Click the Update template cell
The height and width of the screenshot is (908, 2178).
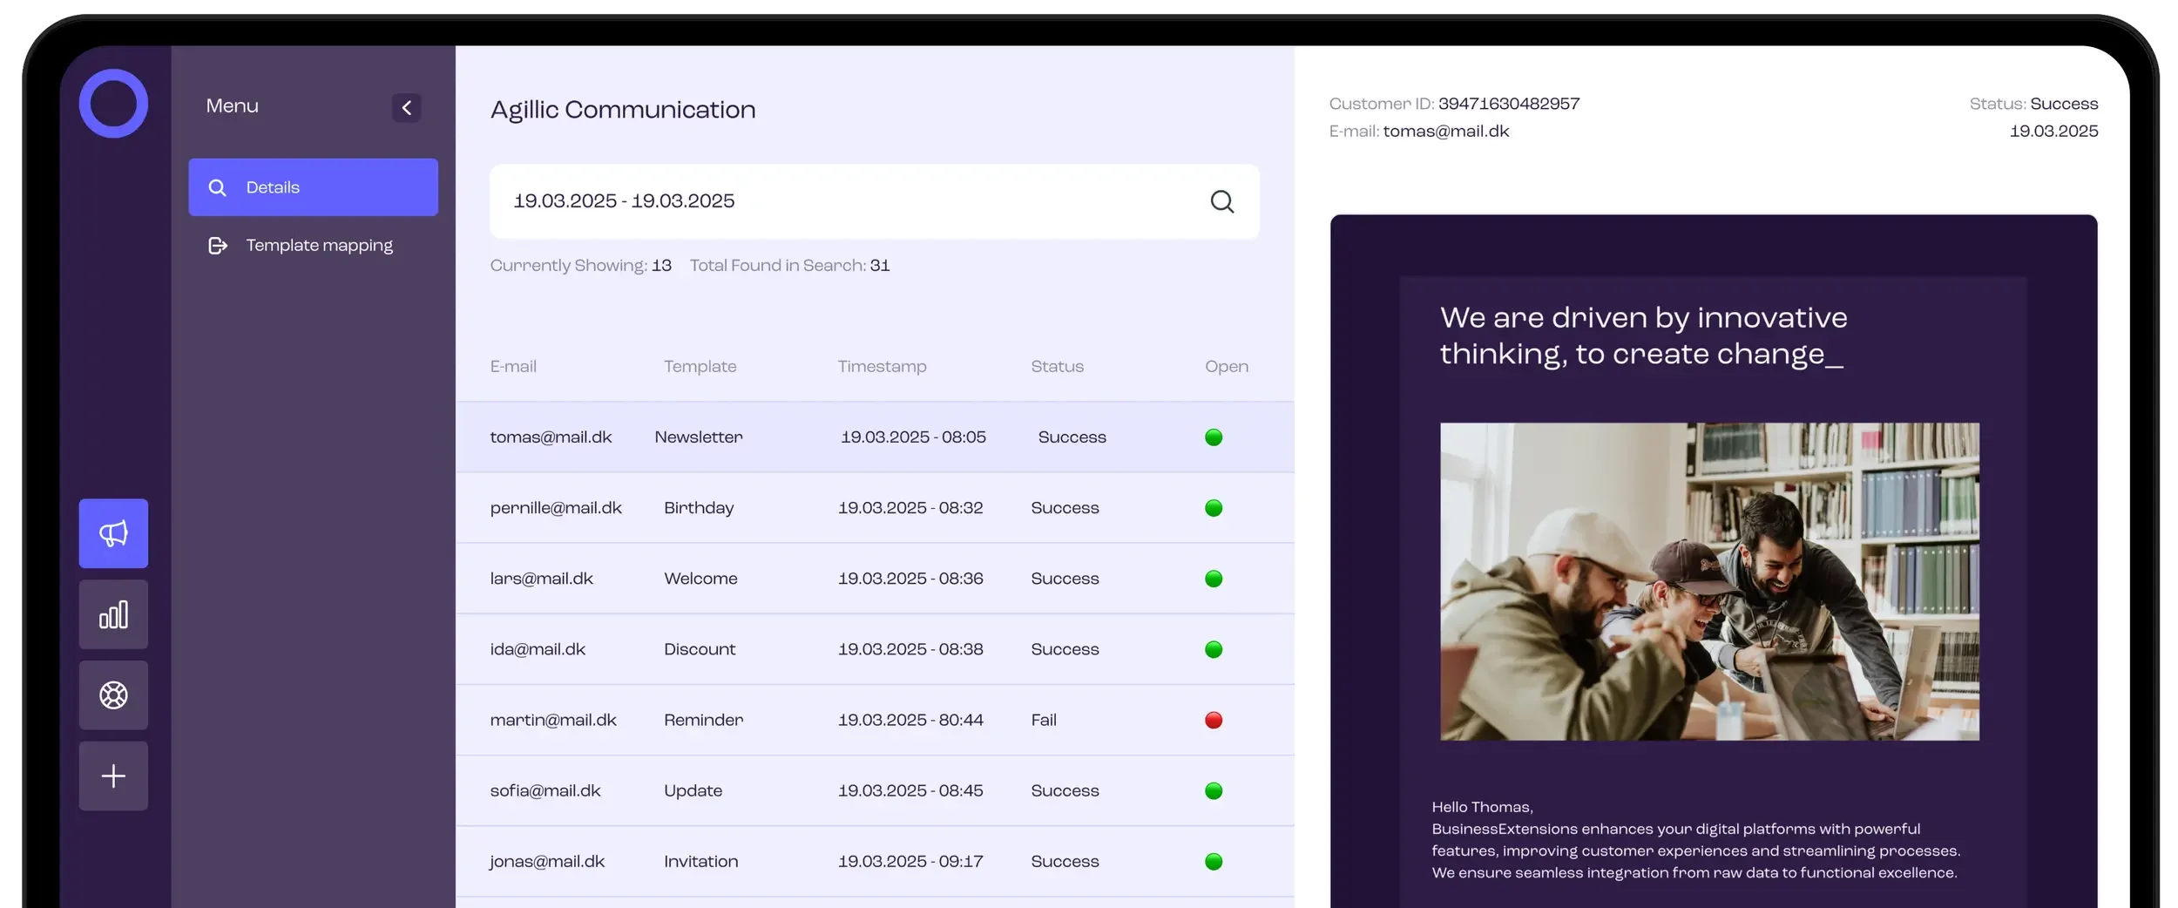point(693,790)
